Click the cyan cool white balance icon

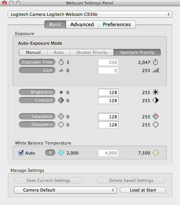click(x=61, y=153)
